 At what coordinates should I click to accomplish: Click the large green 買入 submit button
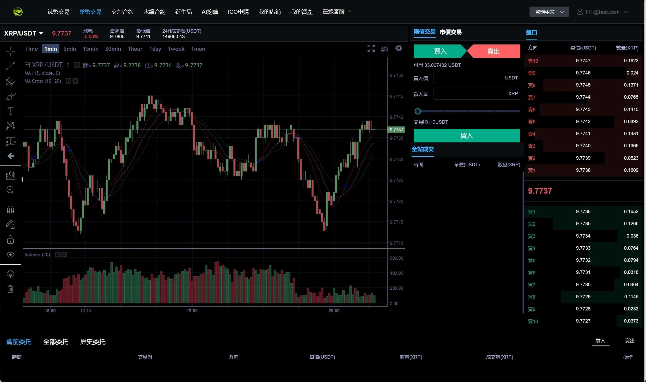click(x=467, y=136)
